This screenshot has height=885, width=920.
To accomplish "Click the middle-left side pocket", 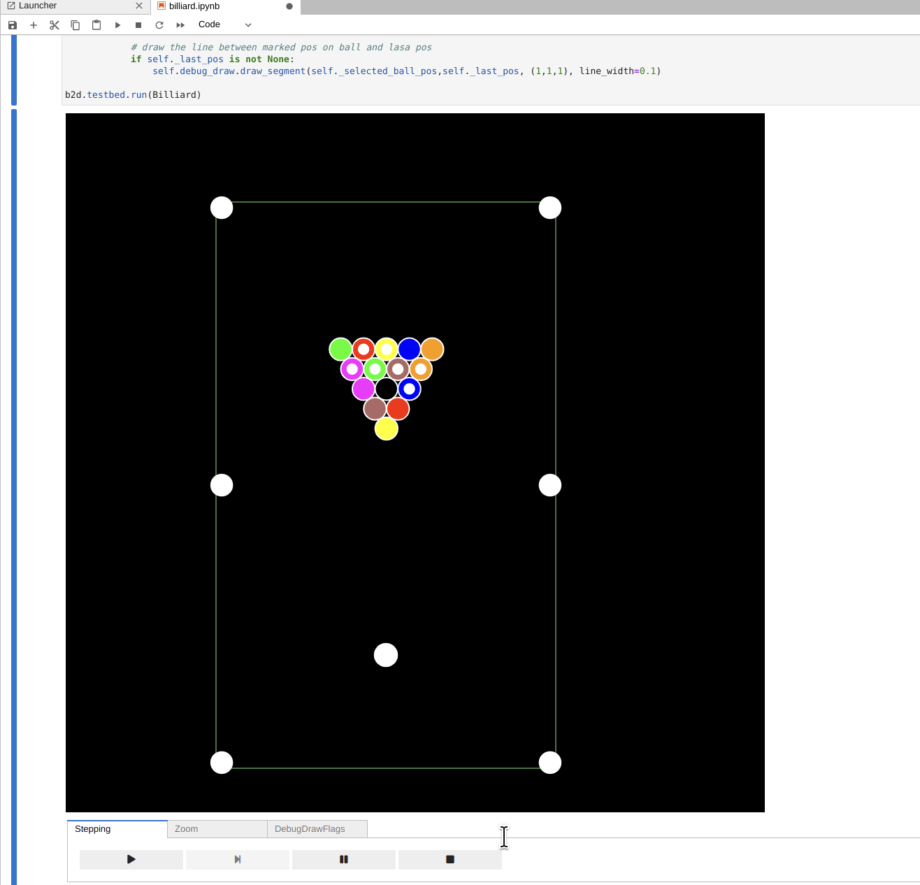I will pyautogui.click(x=222, y=485).
